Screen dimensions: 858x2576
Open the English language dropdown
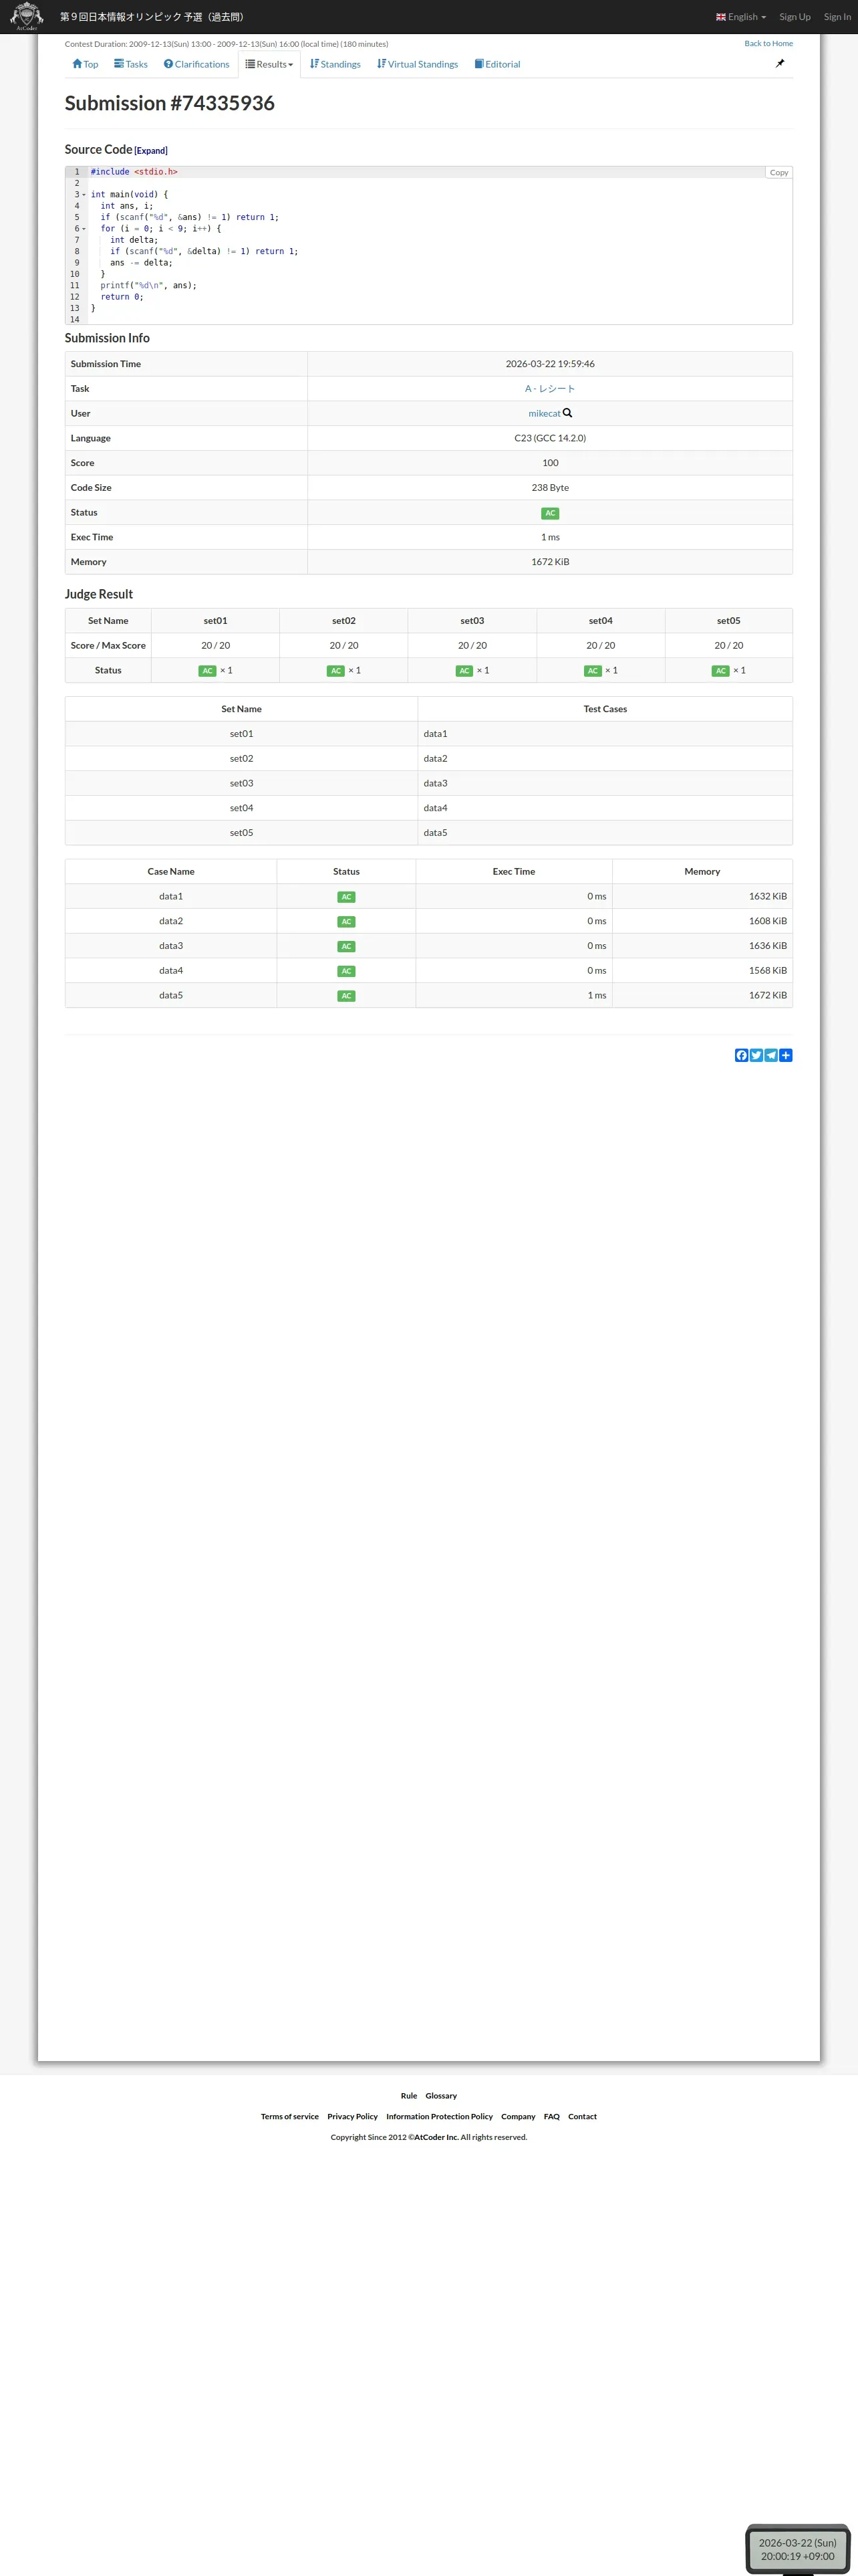[741, 17]
